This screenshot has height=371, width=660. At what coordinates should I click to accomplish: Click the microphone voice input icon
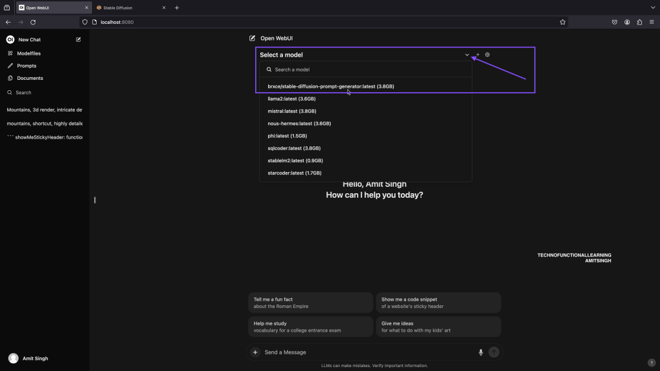481,352
